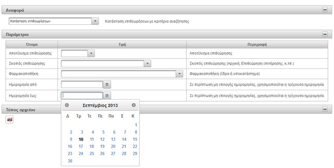
Task: Focus the Ημερομηνία από date field
Action: 82,84
